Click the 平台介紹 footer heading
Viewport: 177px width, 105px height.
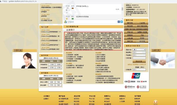pyautogui.click(x=92, y=96)
